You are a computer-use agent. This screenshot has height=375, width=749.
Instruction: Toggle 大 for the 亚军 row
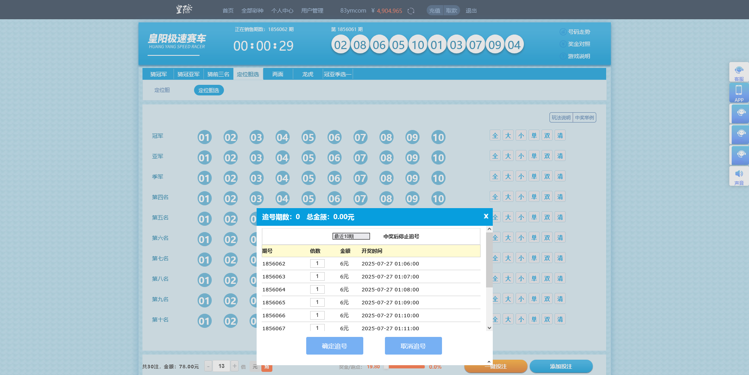508,156
